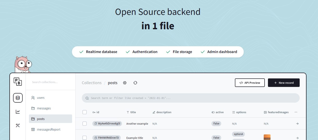The height and width of the screenshot is (140, 318).
Task: Select the posts collection
Action: [50, 119]
